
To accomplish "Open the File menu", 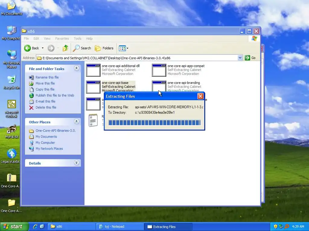I will [27, 38].
